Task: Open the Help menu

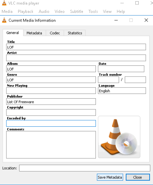Action: (x=121, y=12)
